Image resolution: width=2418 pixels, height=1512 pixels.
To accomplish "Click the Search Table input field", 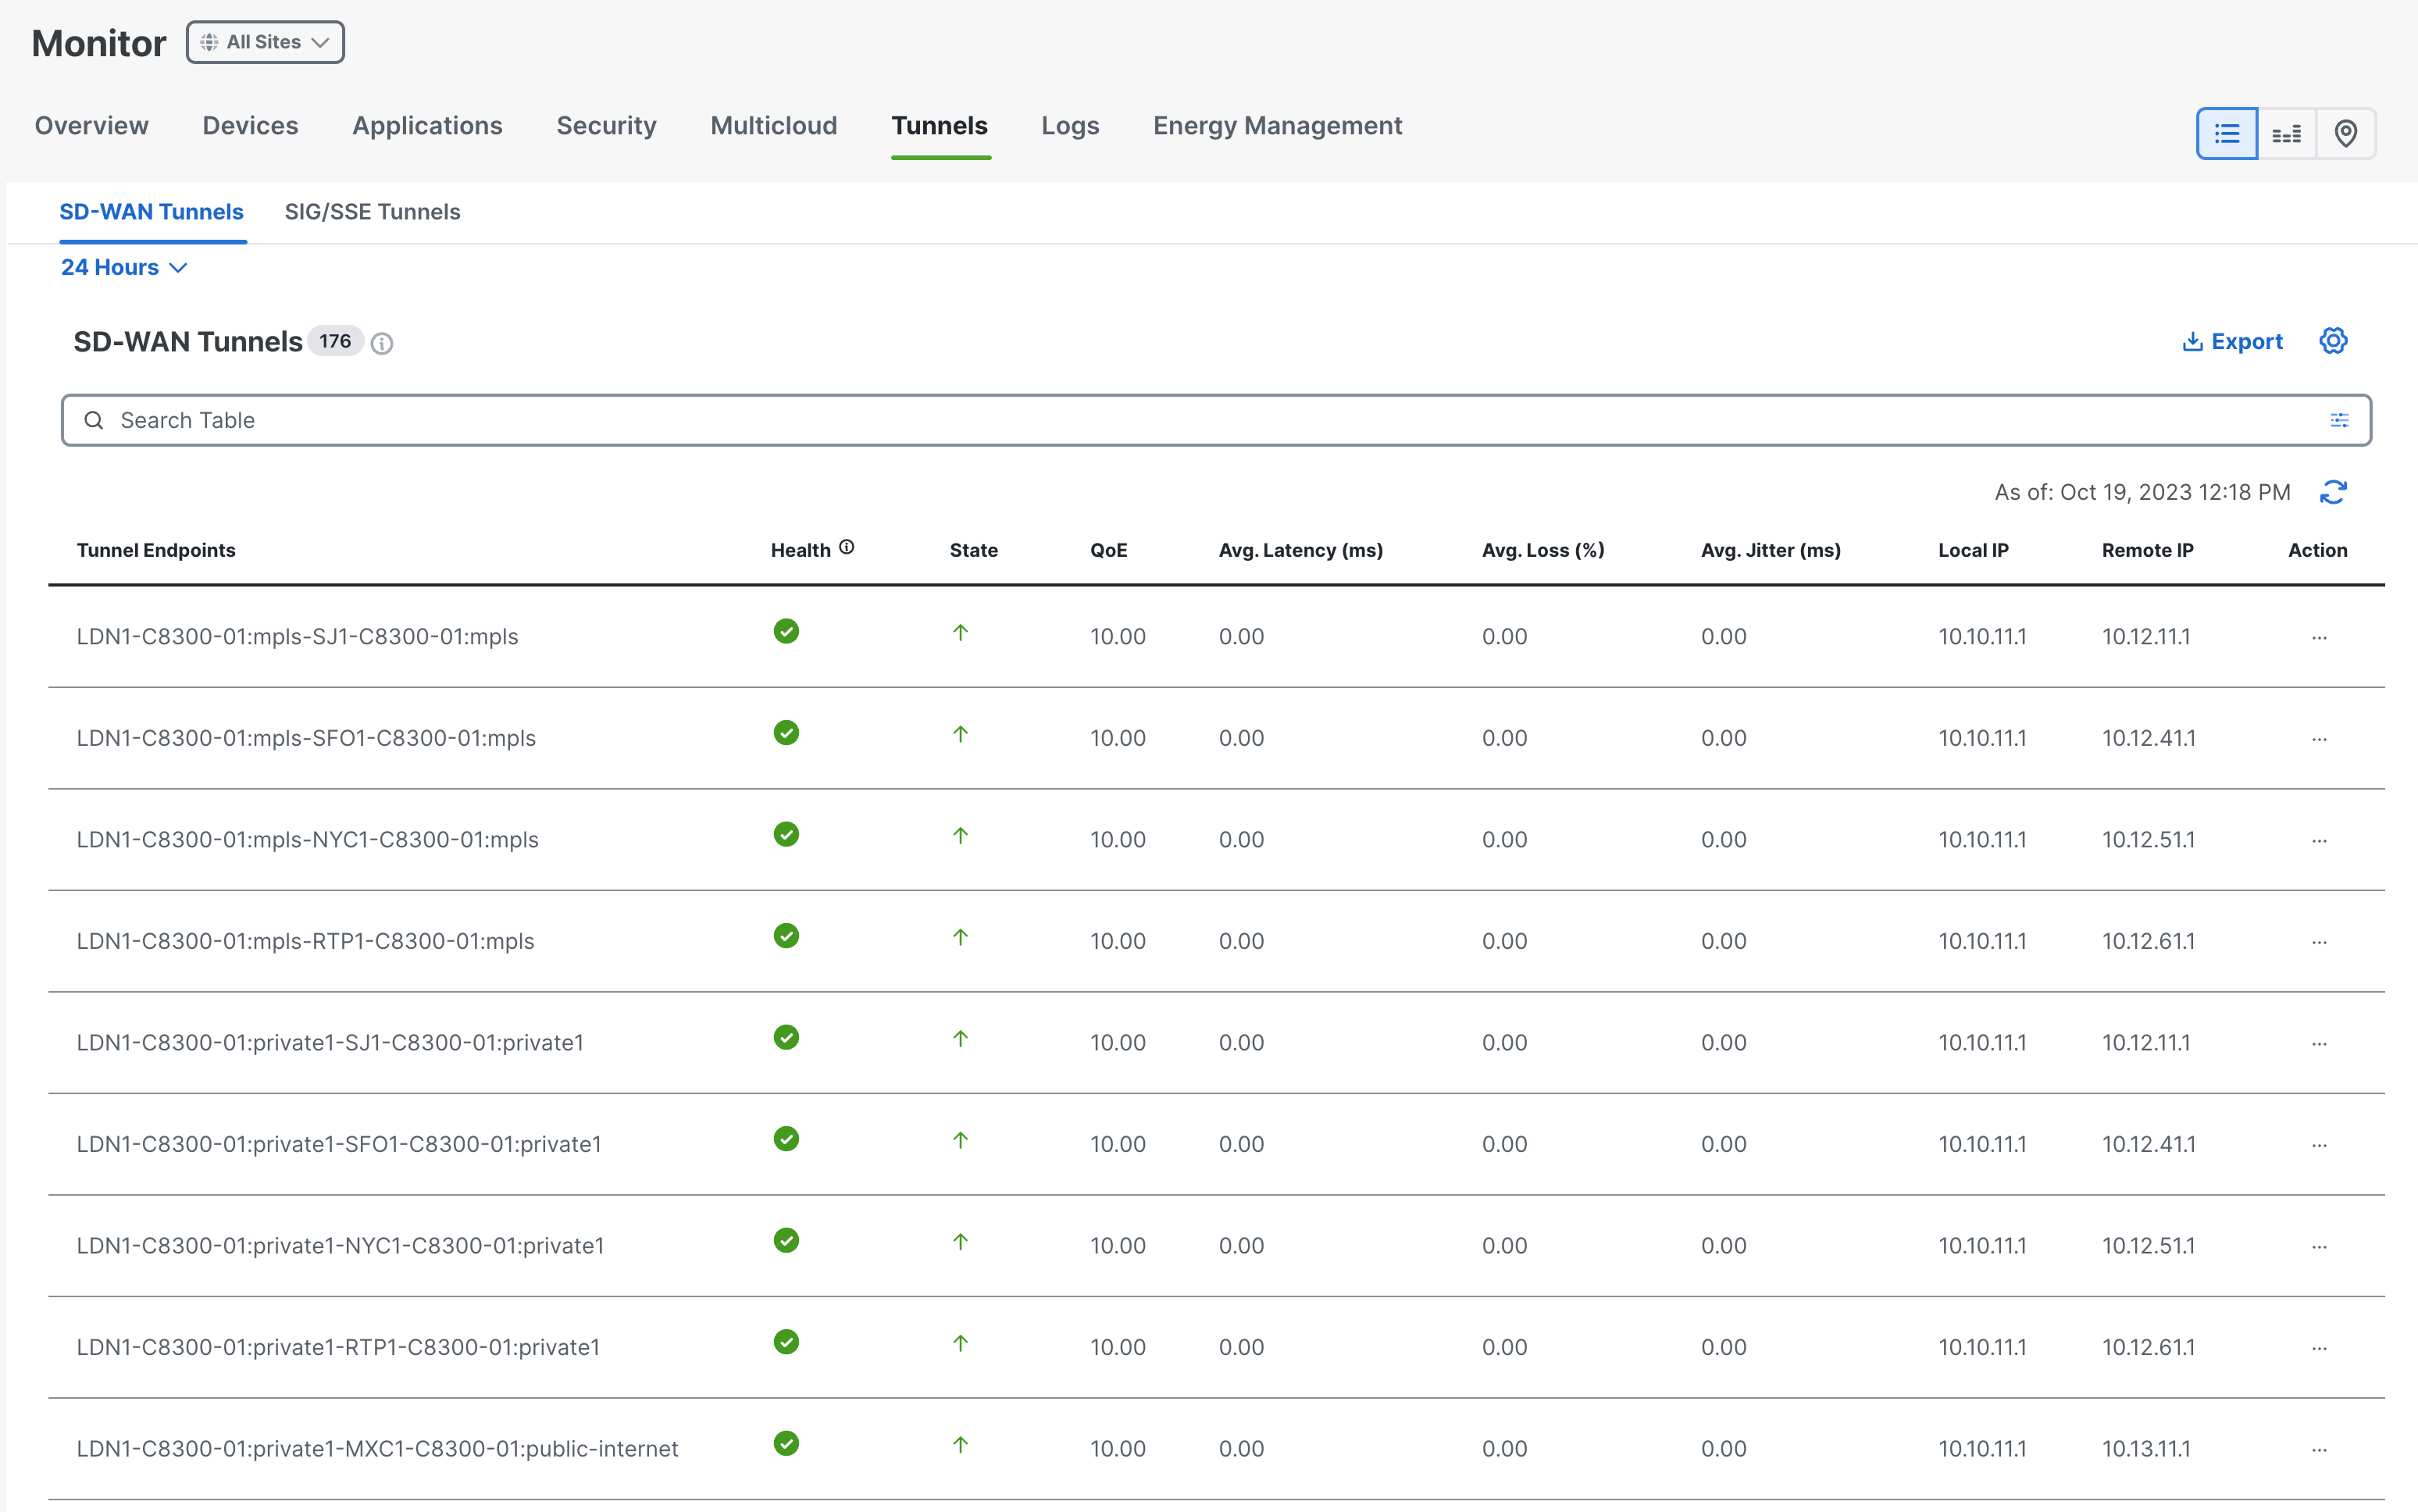I will 1216,420.
